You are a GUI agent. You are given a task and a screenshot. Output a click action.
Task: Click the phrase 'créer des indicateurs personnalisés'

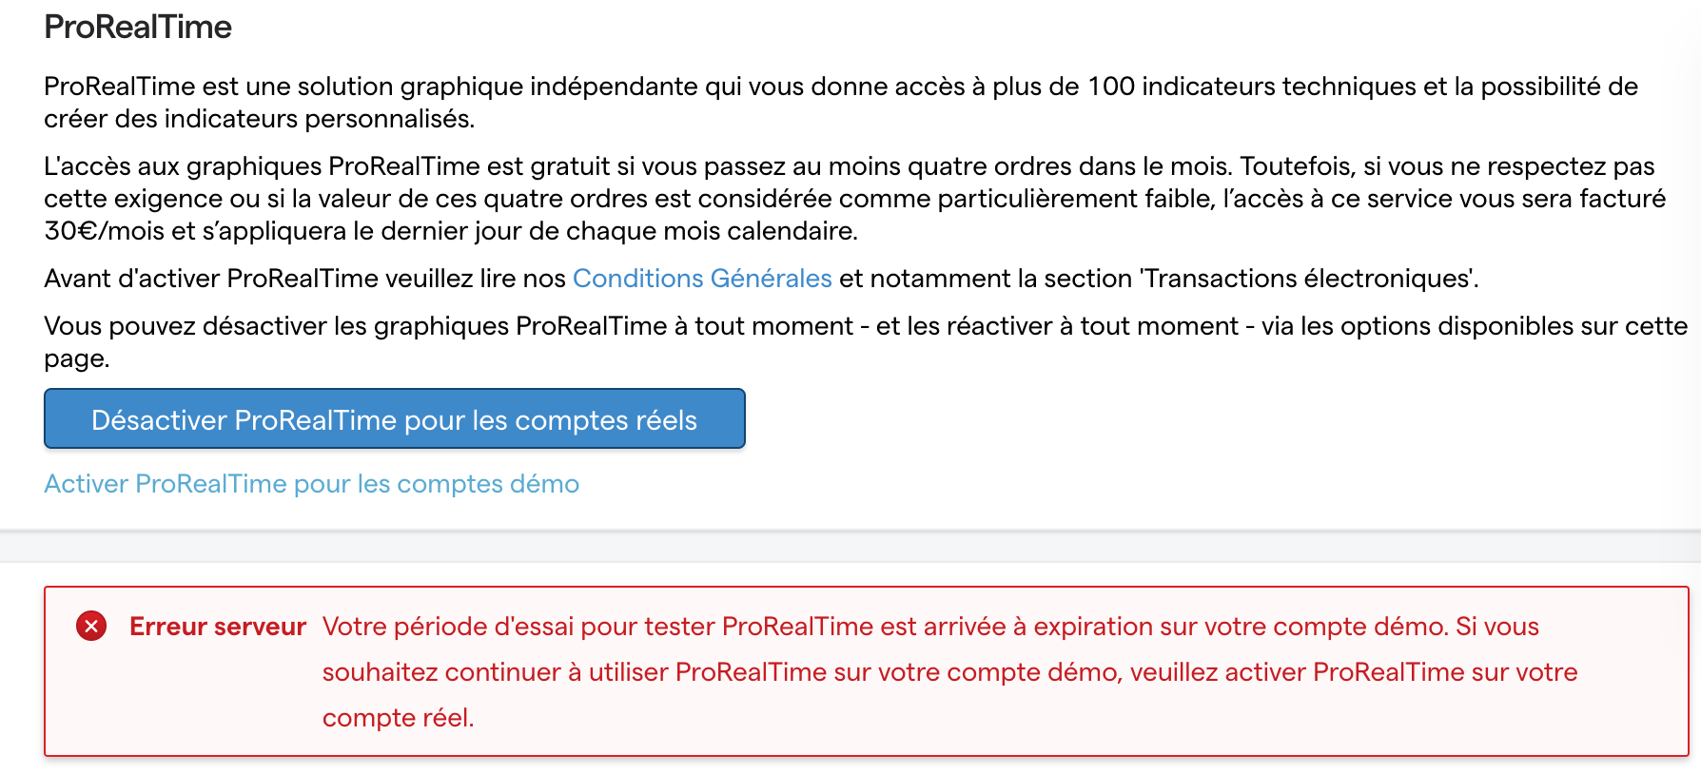click(x=259, y=119)
